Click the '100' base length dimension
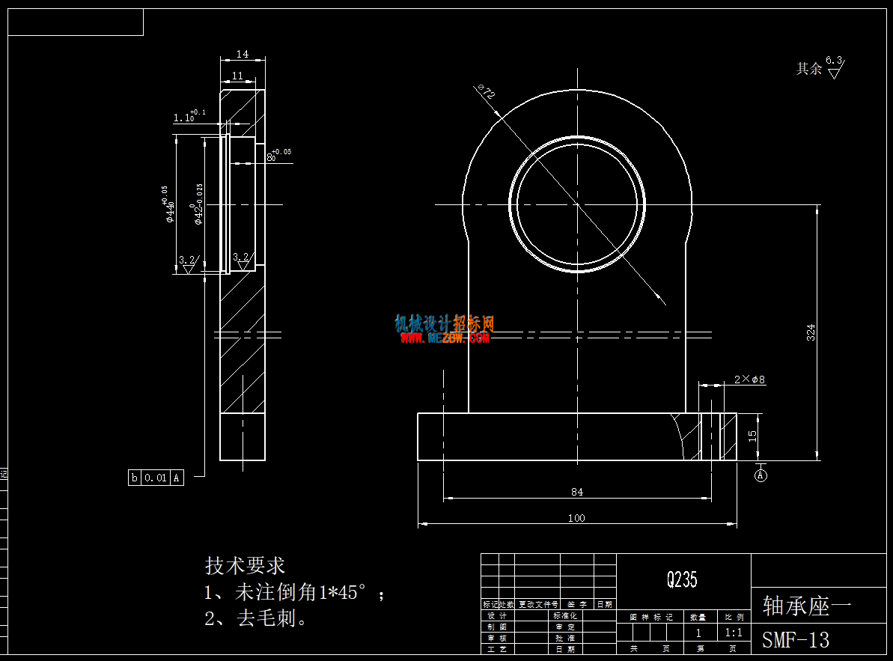Viewport: 893px width, 661px height. pos(576,518)
